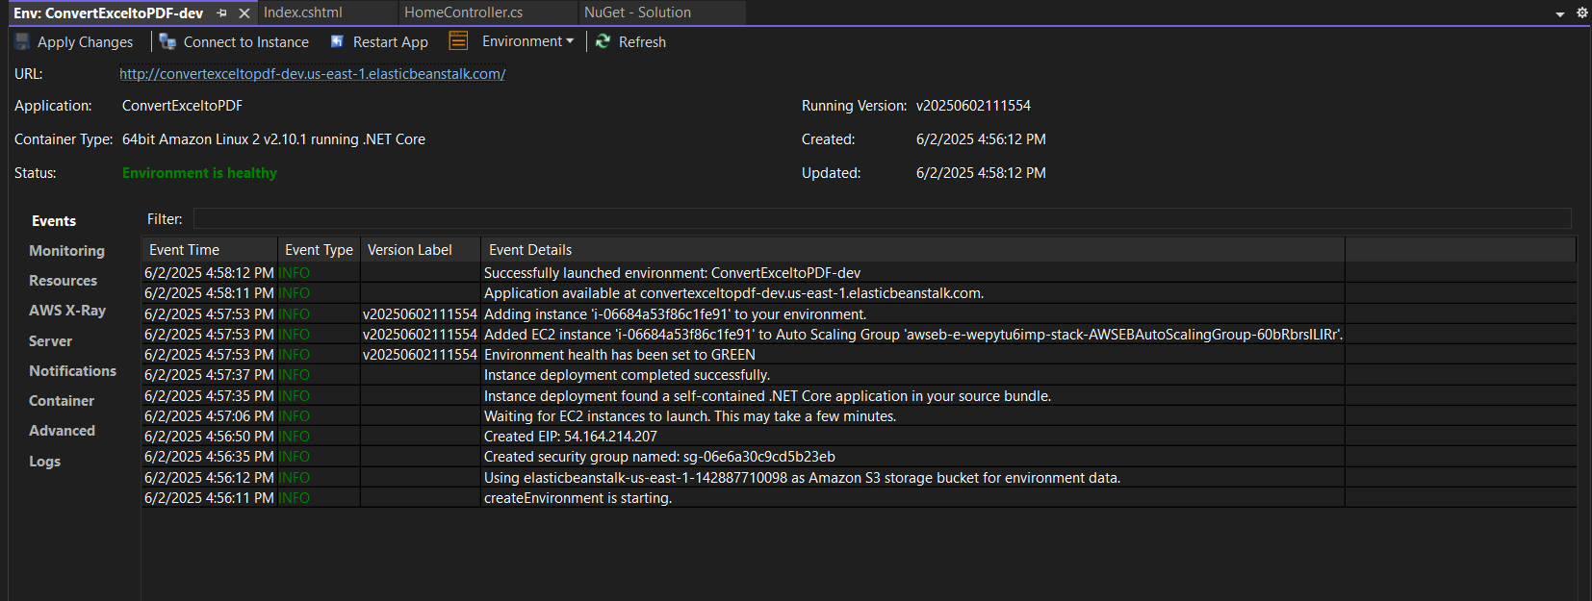The height and width of the screenshot is (601, 1592).
Task: Click the Apply Changes button label
Action: pyautogui.click(x=86, y=42)
